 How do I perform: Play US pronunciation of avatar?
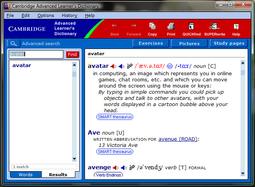pyautogui.click(x=121, y=66)
